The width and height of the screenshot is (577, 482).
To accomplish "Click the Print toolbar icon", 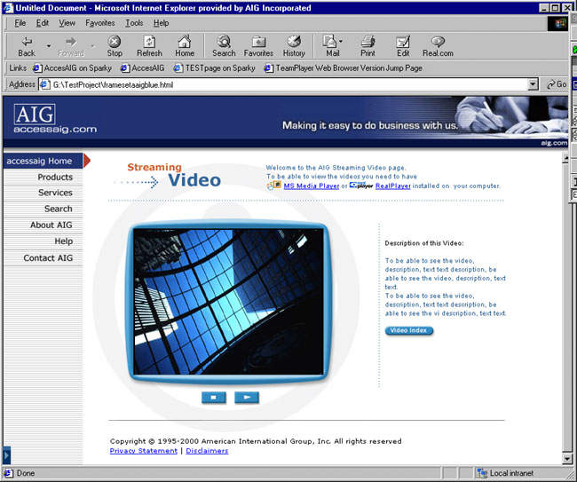I will (368, 45).
